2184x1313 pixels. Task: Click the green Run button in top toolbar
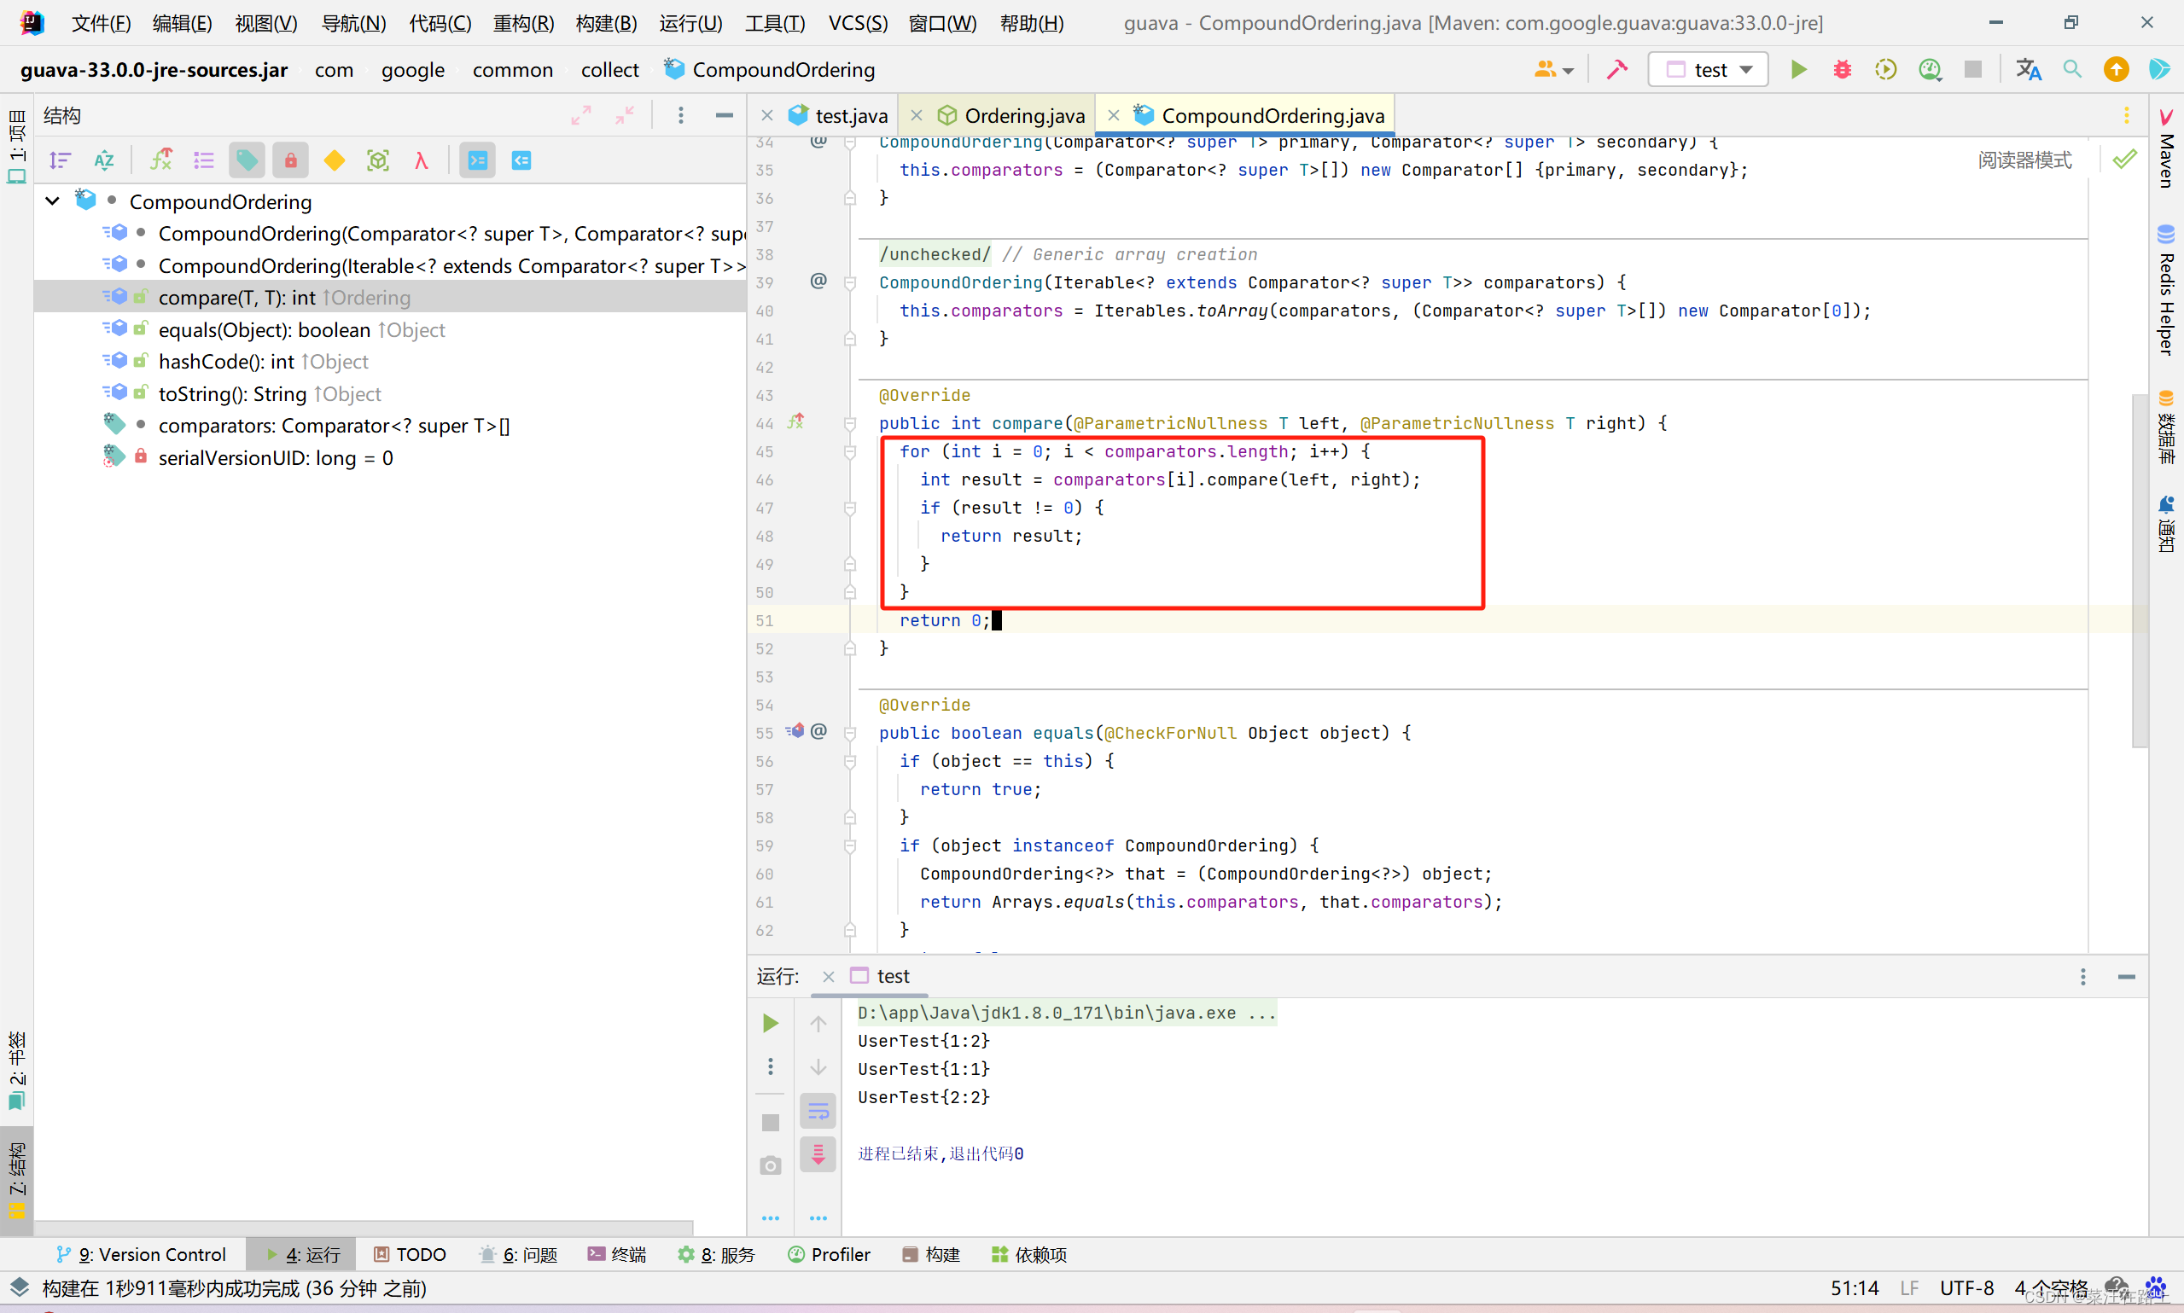pos(1797,69)
